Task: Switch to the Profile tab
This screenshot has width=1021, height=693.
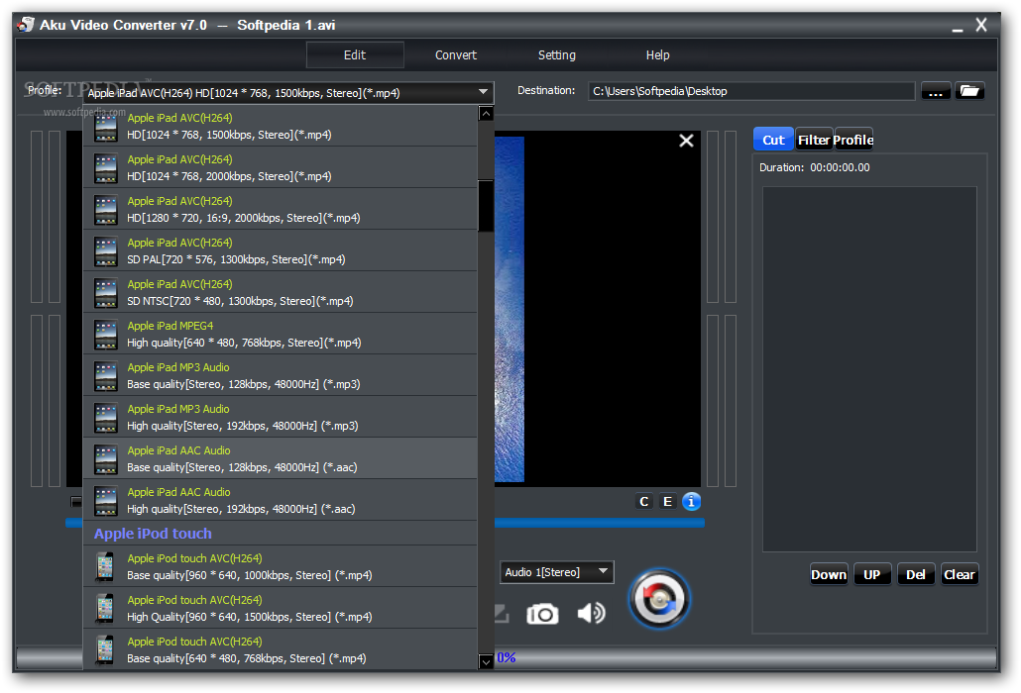Action: (x=853, y=140)
